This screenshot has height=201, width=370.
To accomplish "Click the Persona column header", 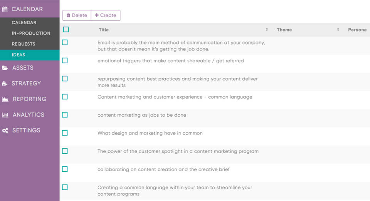I will [357, 30].
